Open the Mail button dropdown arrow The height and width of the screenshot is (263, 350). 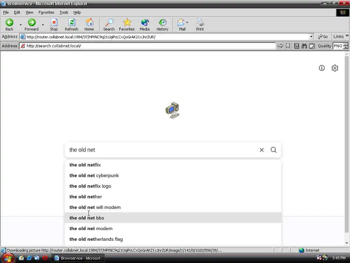tap(187, 23)
